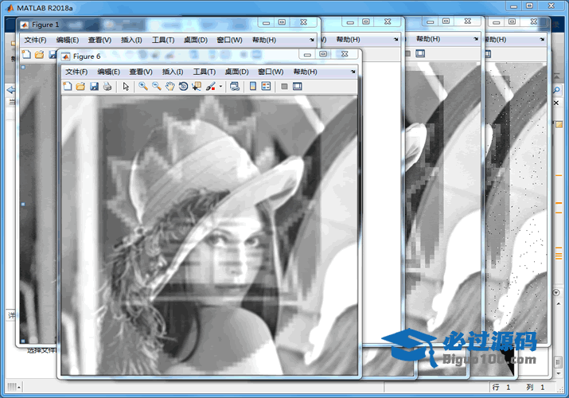Open 桌面(D) menu in Figure 6
Viewport: 569px width, 398px height.
236,72
